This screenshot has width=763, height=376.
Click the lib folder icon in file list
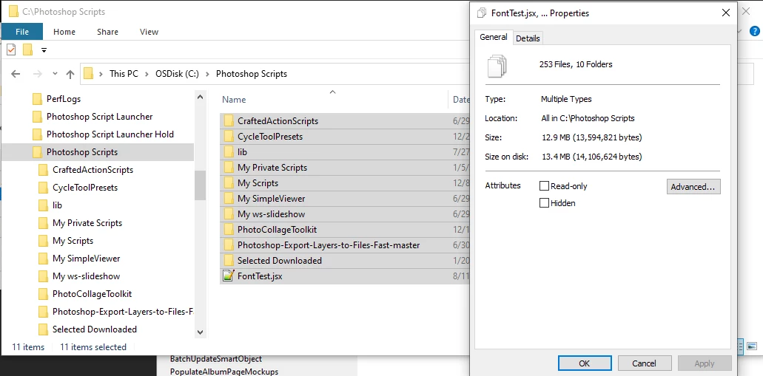click(x=228, y=152)
